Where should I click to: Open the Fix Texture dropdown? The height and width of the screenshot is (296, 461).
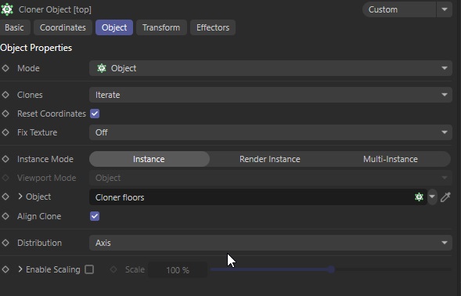271,132
